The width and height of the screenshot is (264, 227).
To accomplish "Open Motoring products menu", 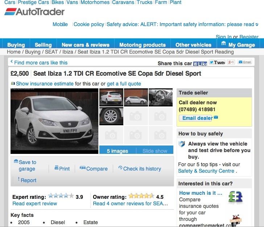I will pos(143,45).
